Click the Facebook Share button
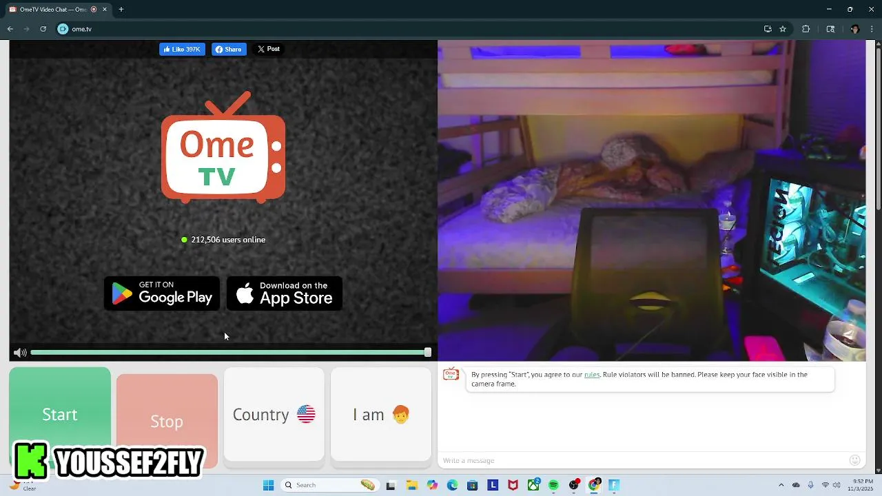 coord(229,49)
